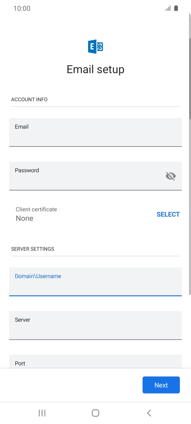Click the Email setup heading
Image resolution: width=191 pixels, height=424 pixels.
pyautogui.click(x=96, y=69)
